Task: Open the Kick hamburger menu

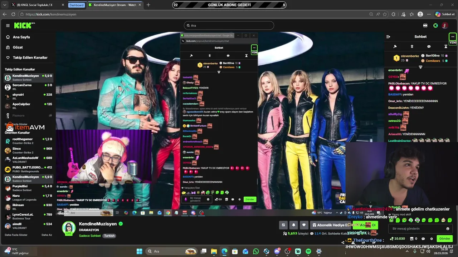Action: coord(8,25)
